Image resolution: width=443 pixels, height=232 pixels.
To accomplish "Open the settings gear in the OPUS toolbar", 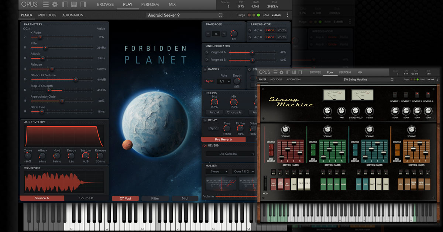I will pyautogui.click(x=54, y=4).
